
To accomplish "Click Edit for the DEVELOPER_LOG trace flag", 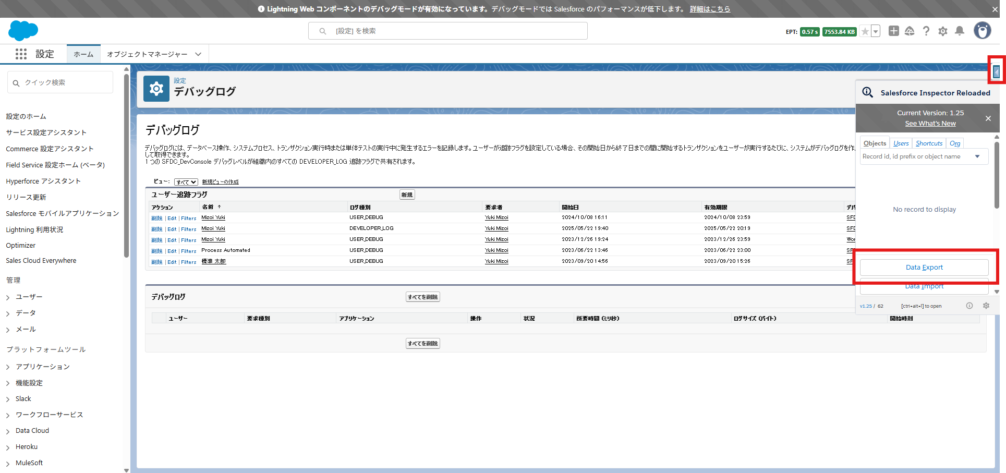I will pos(172,229).
